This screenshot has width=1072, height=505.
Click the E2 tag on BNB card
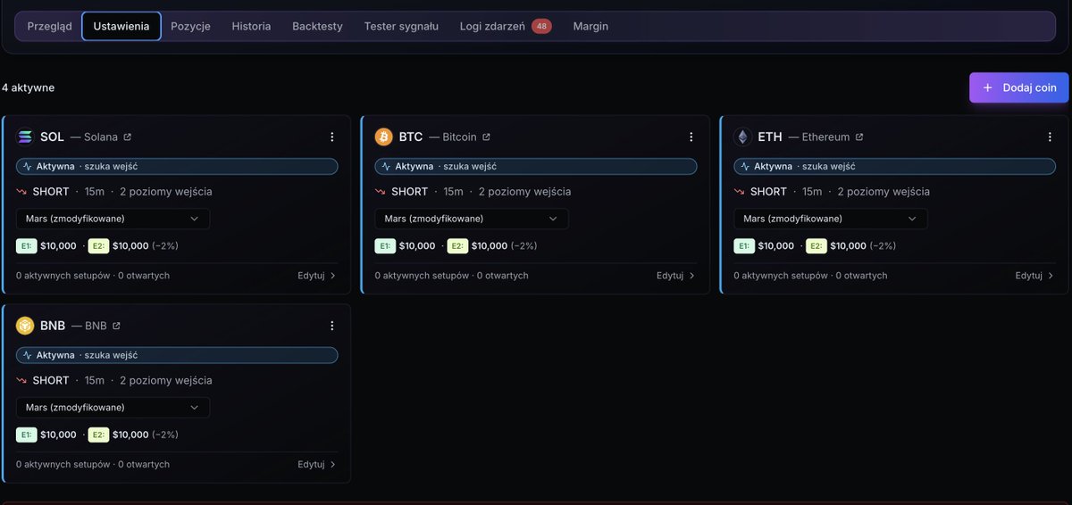(98, 435)
